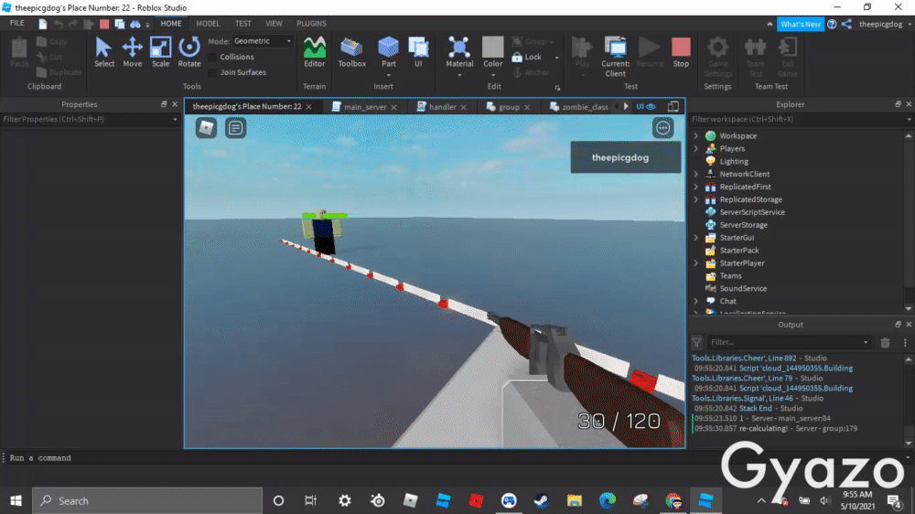Click the Roblox menu icon in viewport
This screenshot has height=514, width=915.
point(206,128)
